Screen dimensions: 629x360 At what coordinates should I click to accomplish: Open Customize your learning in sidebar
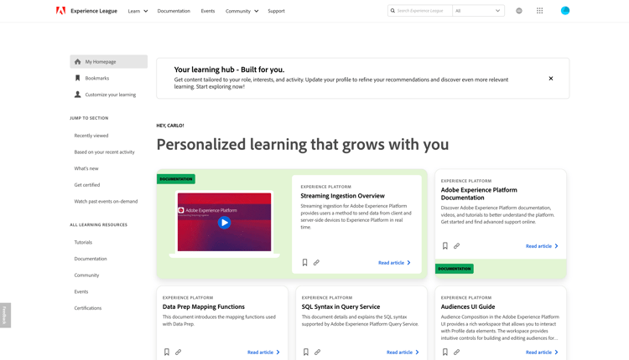pyautogui.click(x=109, y=95)
